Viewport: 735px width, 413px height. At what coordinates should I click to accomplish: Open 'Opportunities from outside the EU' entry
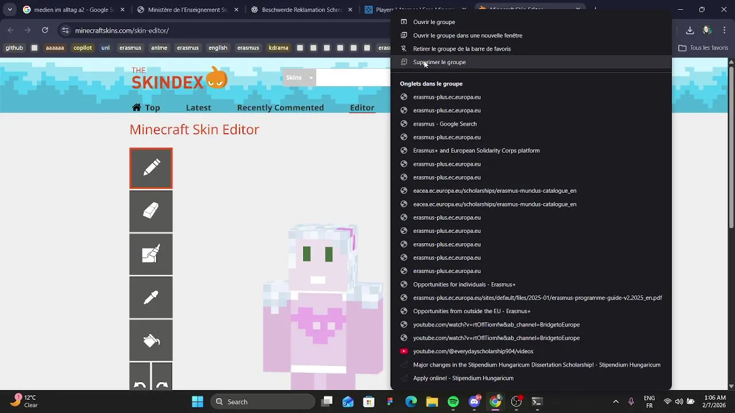pyautogui.click(x=531, y=311)
